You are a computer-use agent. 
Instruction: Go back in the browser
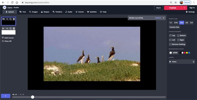tap(3, 2)
